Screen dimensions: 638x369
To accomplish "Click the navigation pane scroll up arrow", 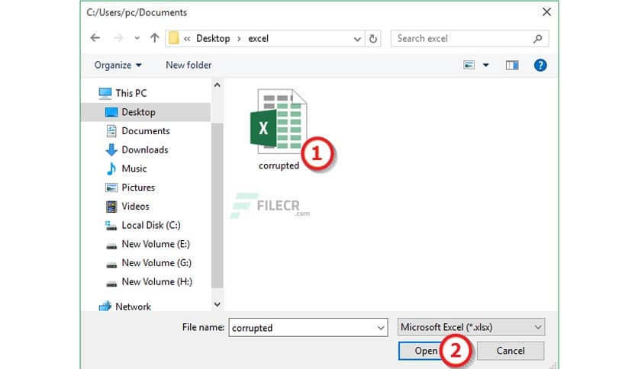I will pos(217,85).
